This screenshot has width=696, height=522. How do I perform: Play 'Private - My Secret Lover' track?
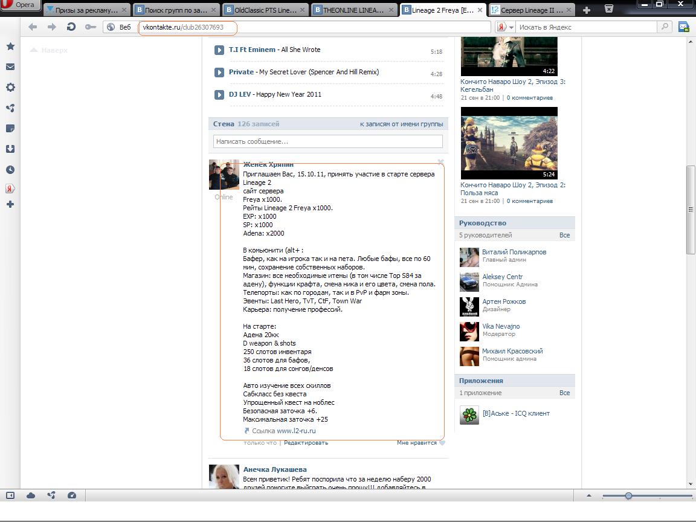click(219, 72)
